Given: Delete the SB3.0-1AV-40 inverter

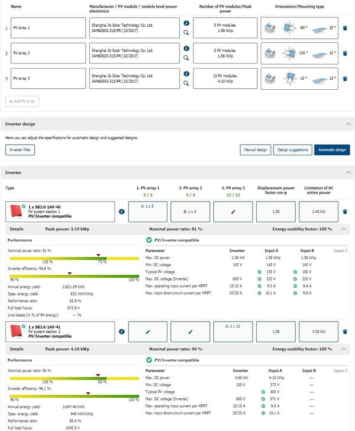Looking at the screenshot, I should (x=345, y=212).
